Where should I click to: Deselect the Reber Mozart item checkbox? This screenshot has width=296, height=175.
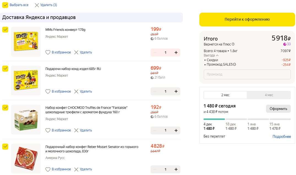pos(5,146)
